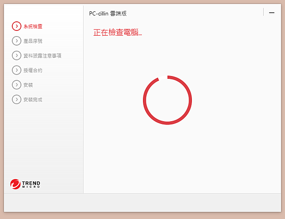Click the 系統檢查 step circle icon

17,26
